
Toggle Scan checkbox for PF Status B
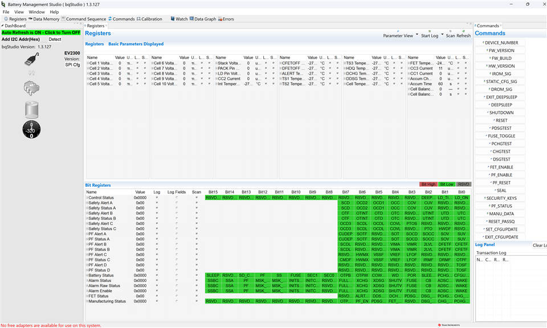pos(197,249)
